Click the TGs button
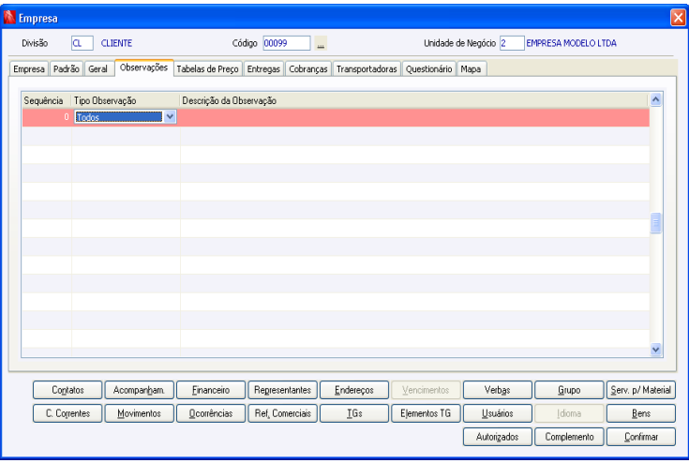Screen dimensions: 689x463 (354, 413)
